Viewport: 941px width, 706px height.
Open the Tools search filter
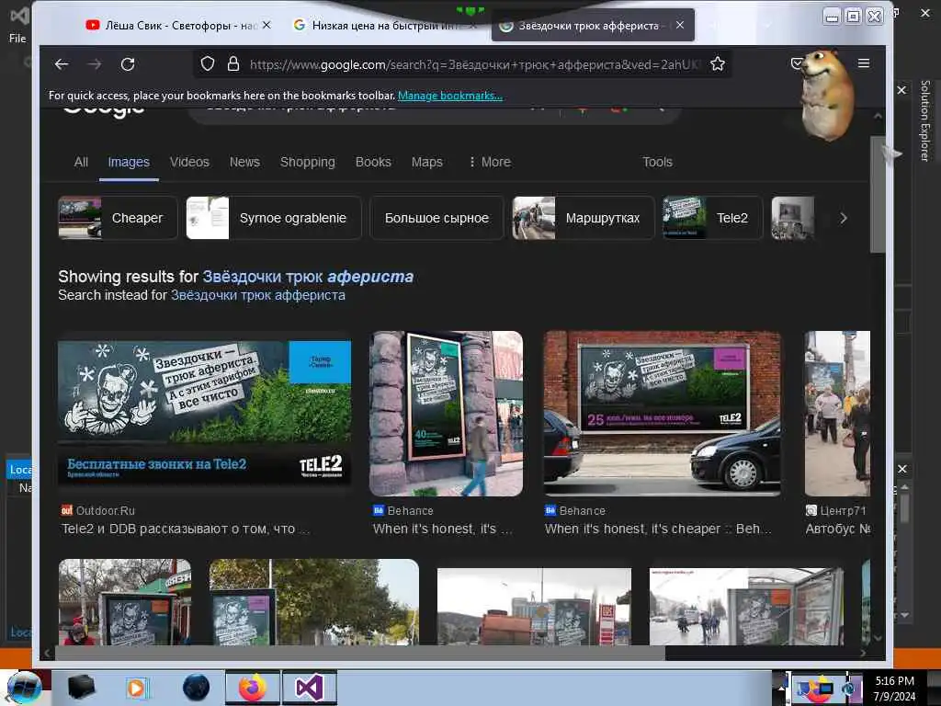click(x=657, y=162)
